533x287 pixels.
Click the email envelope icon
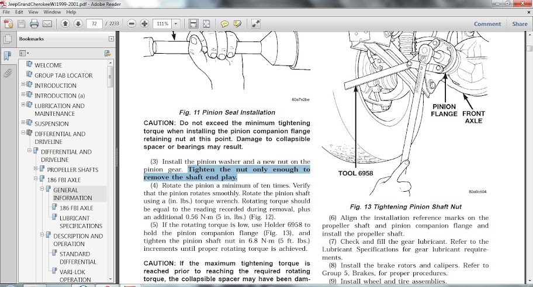[47, 24]
